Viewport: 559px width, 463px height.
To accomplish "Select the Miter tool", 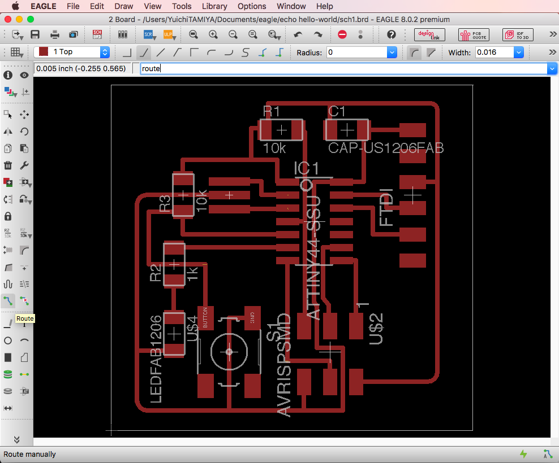I will coord(24,250).
